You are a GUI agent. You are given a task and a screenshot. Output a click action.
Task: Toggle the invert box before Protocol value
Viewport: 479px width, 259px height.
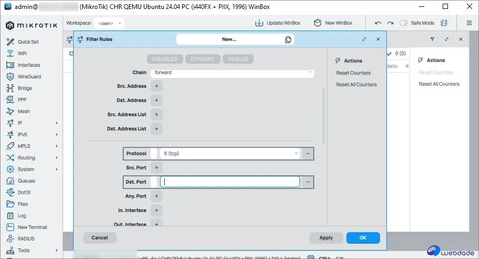coord(154,154)
